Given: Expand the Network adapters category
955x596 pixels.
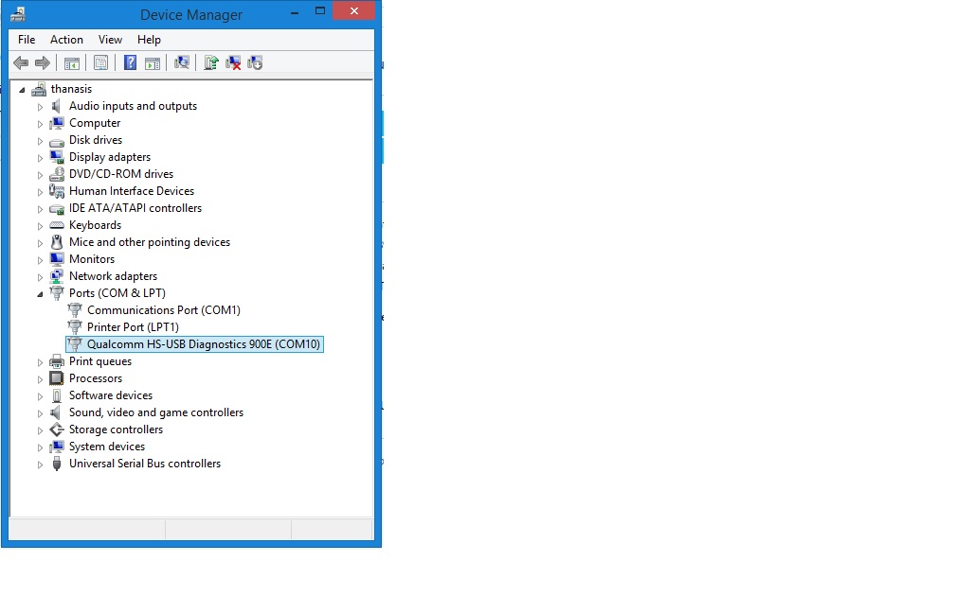Looking at the screenshot, I should tap(41, 277).
